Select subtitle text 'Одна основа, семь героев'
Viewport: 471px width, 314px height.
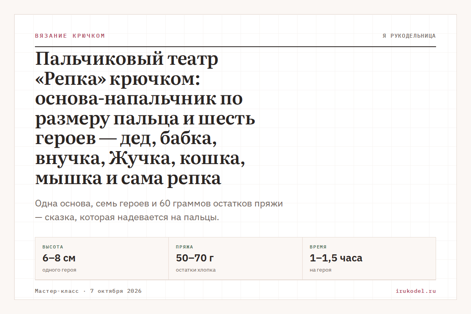[x=92, y=204]
